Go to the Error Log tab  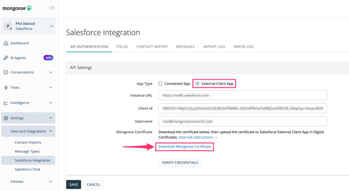tap(243, 47)
